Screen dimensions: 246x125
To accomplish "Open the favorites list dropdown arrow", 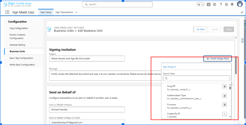I will [x=202, y=5].
